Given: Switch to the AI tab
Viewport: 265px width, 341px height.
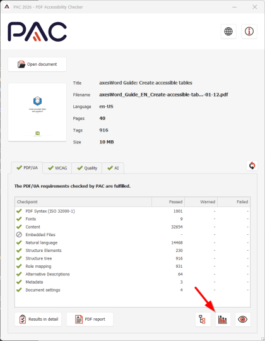Looking at the screenshot, I should (113, 168).
